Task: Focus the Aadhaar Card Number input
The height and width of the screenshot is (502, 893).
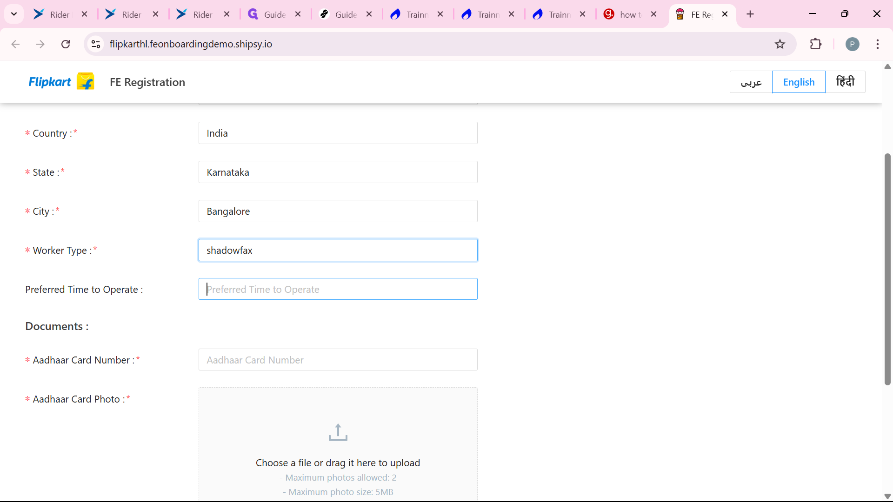Action: 338,360
